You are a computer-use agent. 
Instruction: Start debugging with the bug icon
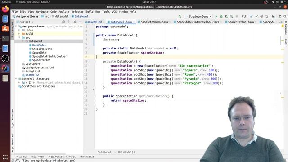point(221,16)
